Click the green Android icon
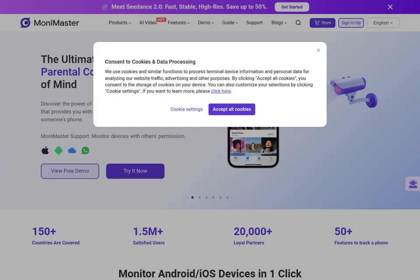The image size is (420, 280). point(59,150)
